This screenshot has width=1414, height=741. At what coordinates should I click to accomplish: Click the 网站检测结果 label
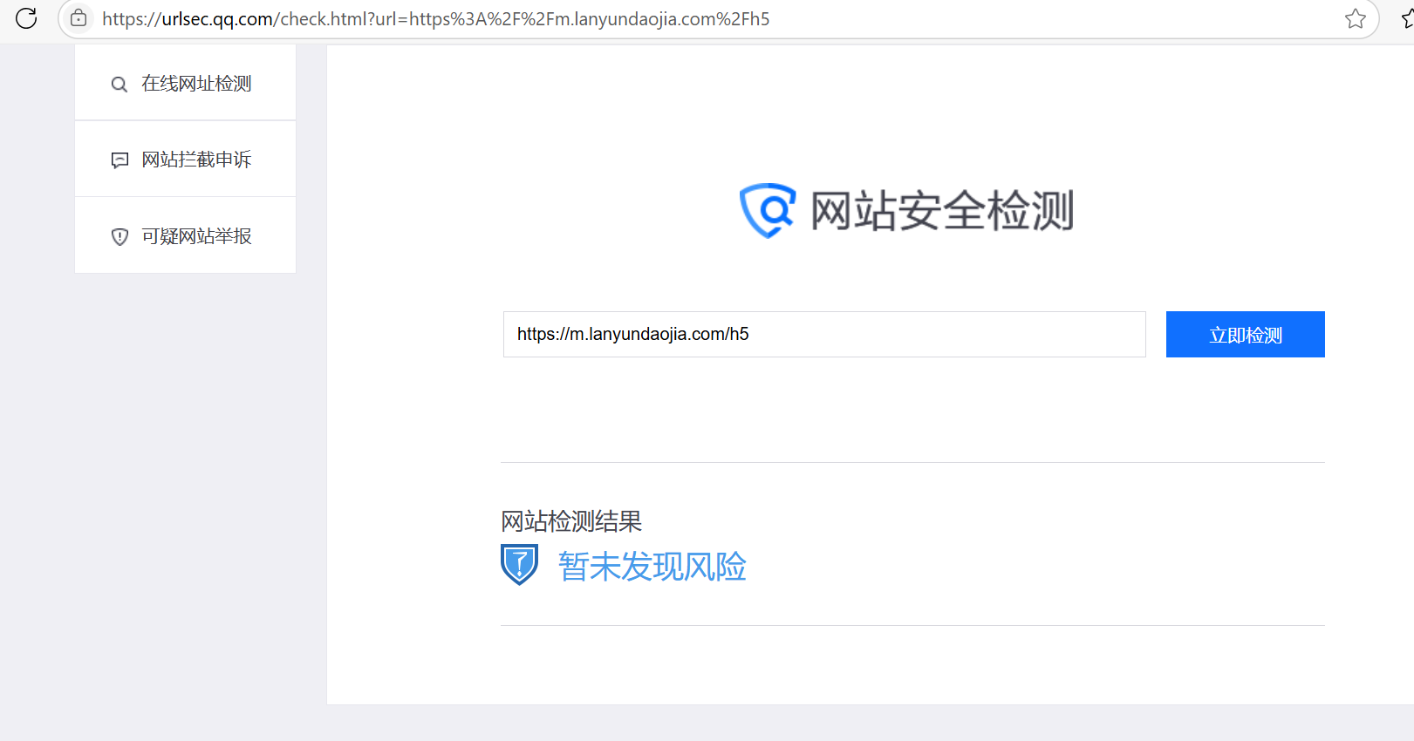pos(571,521)
